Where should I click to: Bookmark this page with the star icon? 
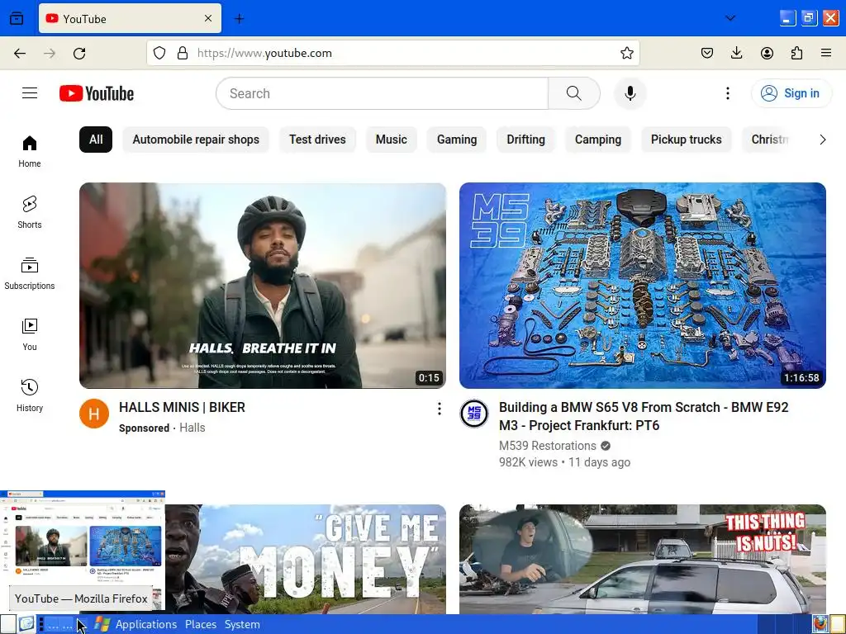coord(626,53)
